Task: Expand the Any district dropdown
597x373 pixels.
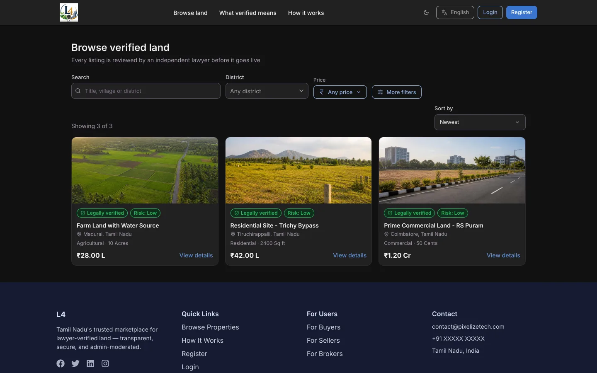Action: 267,91
